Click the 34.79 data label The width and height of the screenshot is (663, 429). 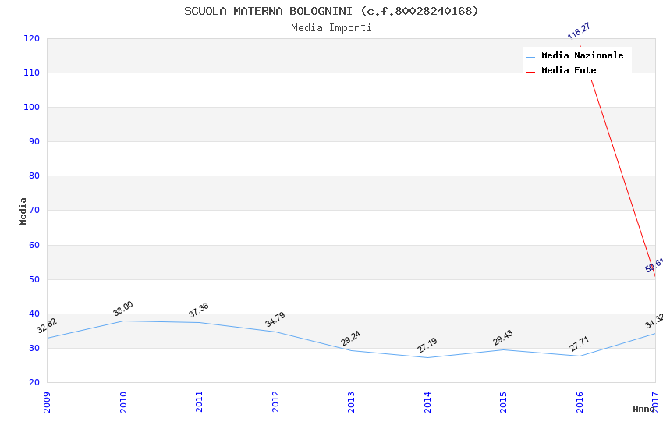click(275, 320)
